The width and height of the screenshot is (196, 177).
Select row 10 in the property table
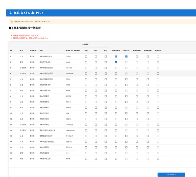pos(103,108)
